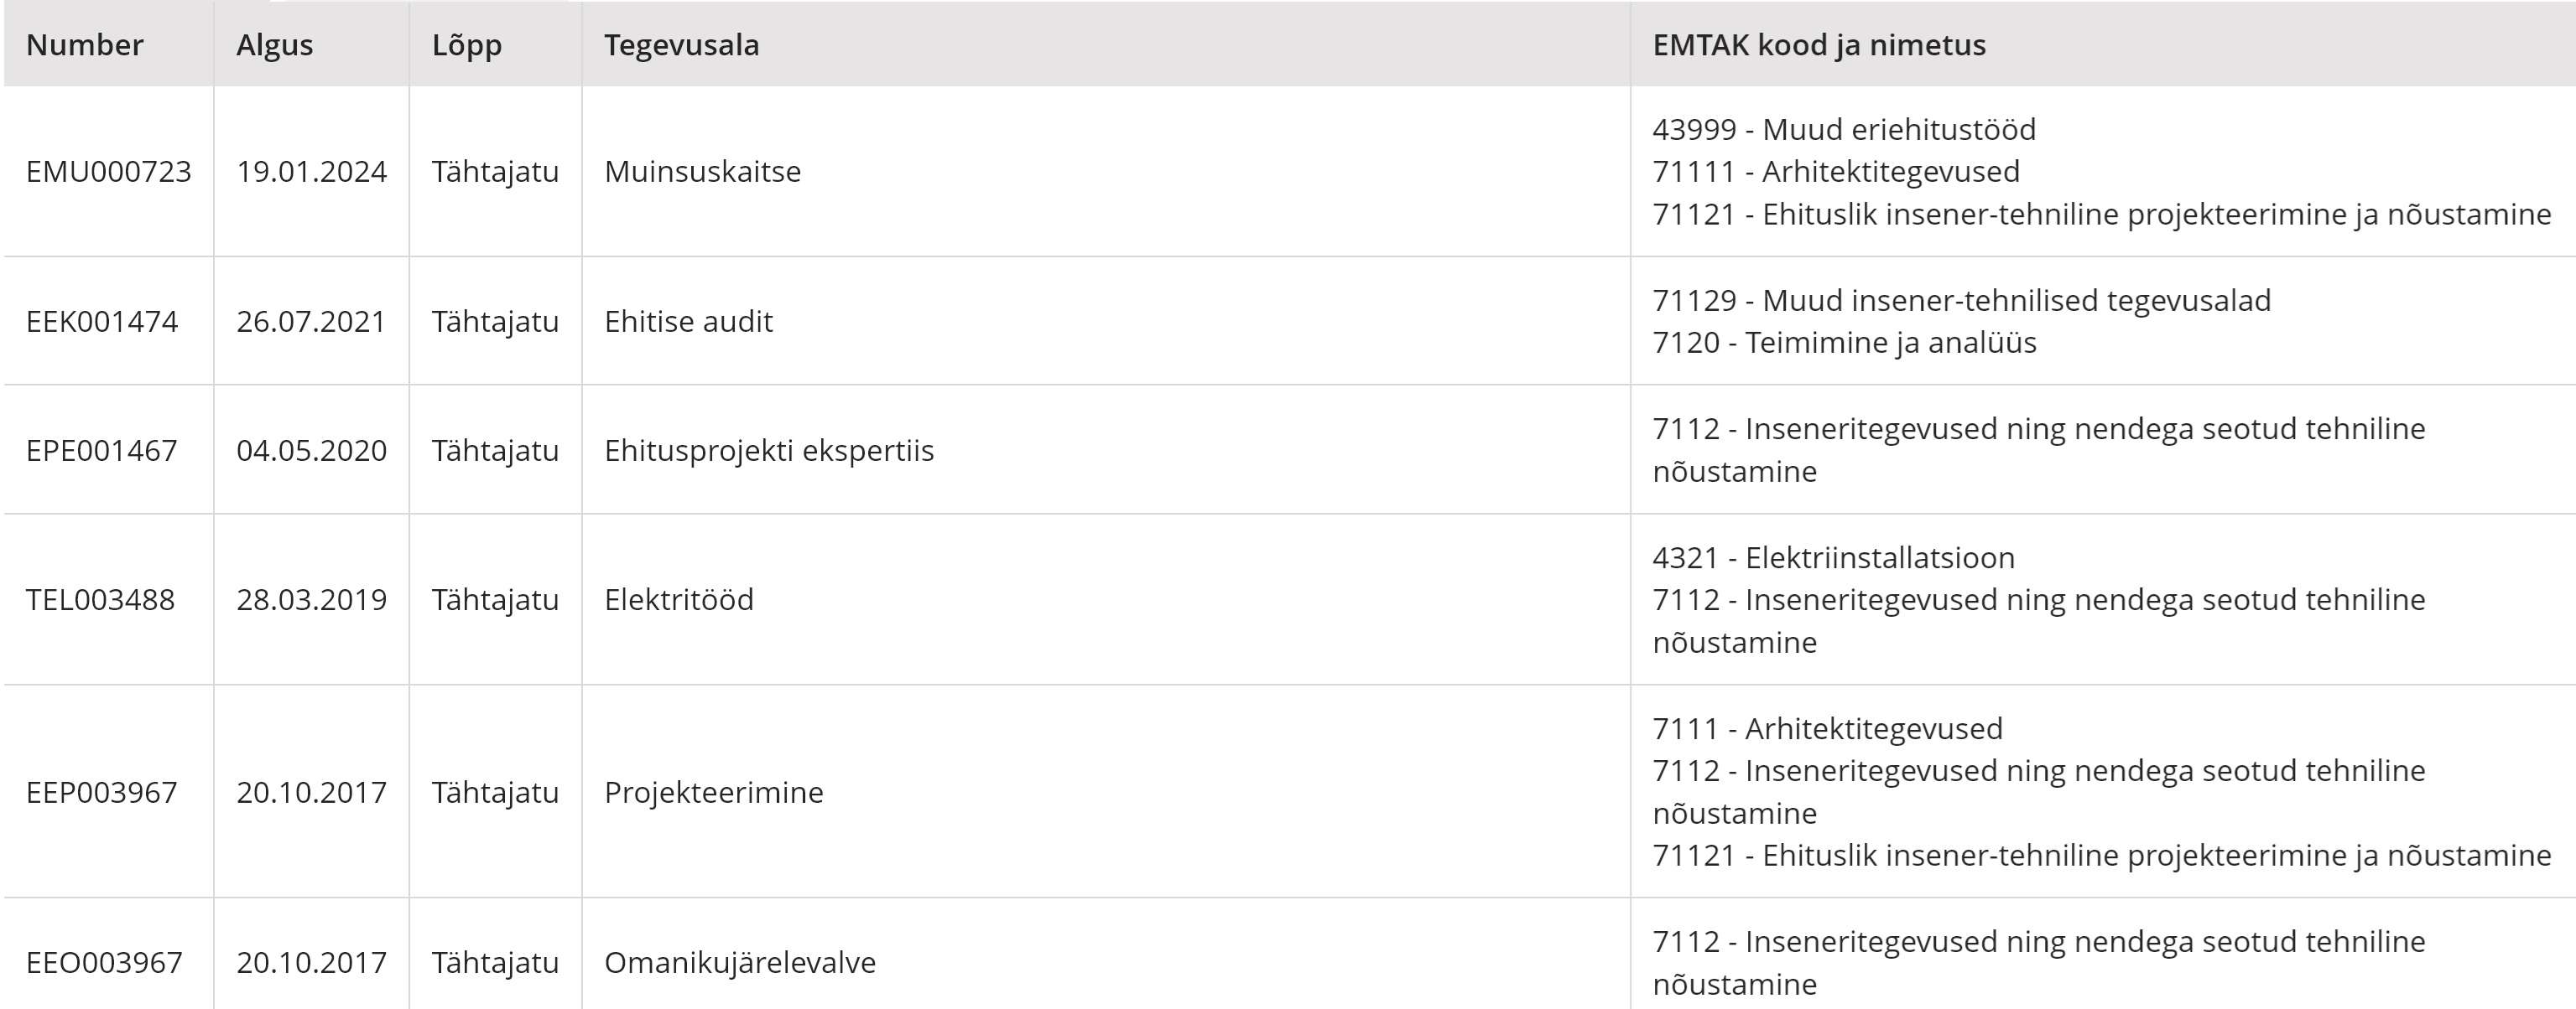2576x1009 pixels.
Task: Select registration number TEL003488
Action: (x=100, y=599)
